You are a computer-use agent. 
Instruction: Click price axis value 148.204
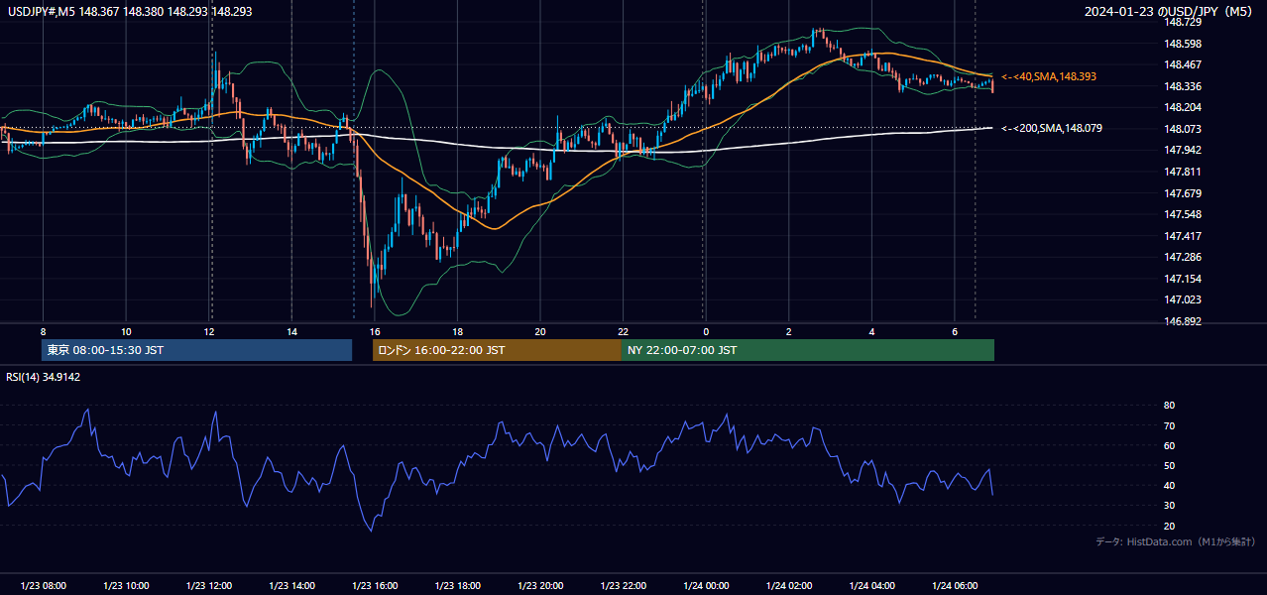1183,107
